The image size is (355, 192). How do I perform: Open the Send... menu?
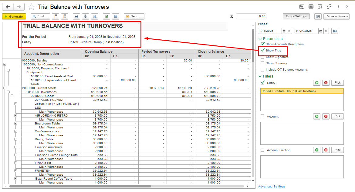pos(134,16)
